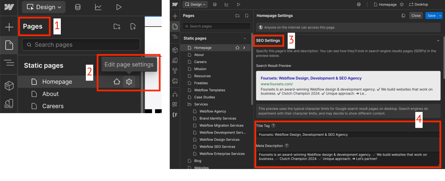Click Search pages field in right screenshot
445x181 pixels.
pos(216,26)
